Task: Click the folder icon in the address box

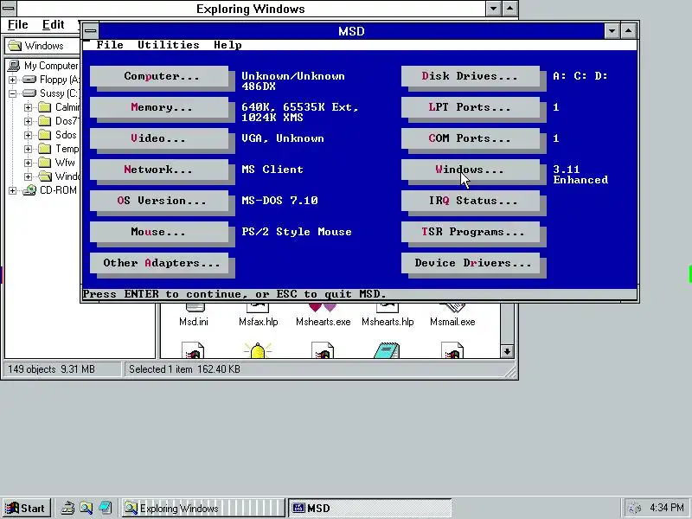Action: [x=15, y=46]
